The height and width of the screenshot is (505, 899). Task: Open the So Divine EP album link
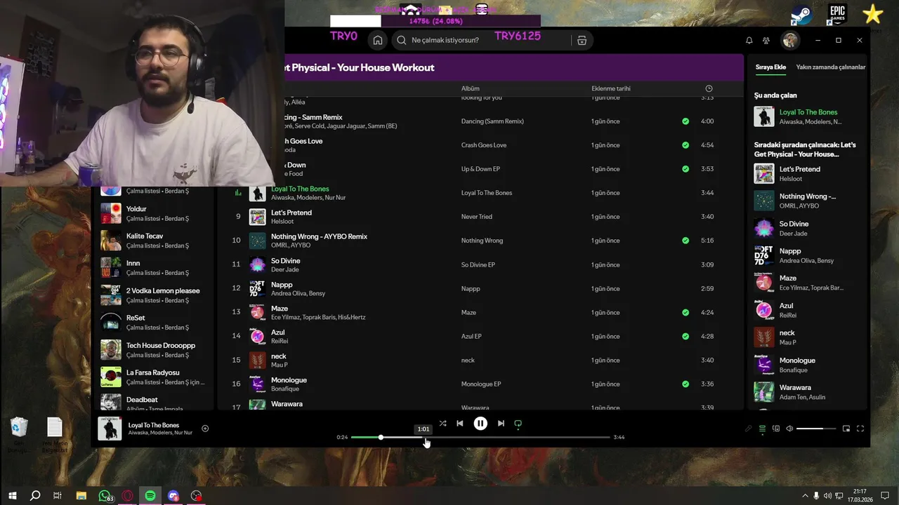(x=478, y=264)
